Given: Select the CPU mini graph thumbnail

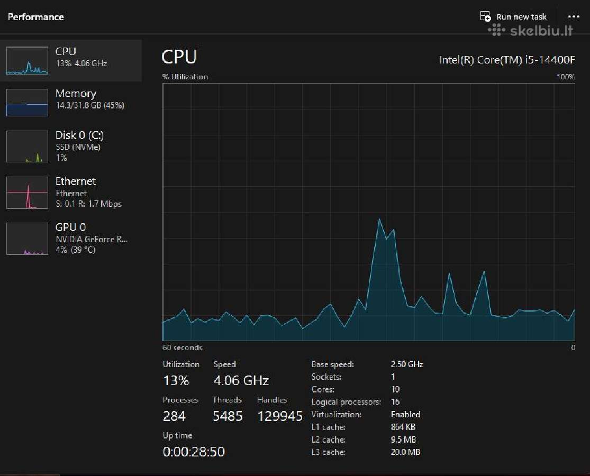Looking at the screenshot, I should click(x=27, y=60).
